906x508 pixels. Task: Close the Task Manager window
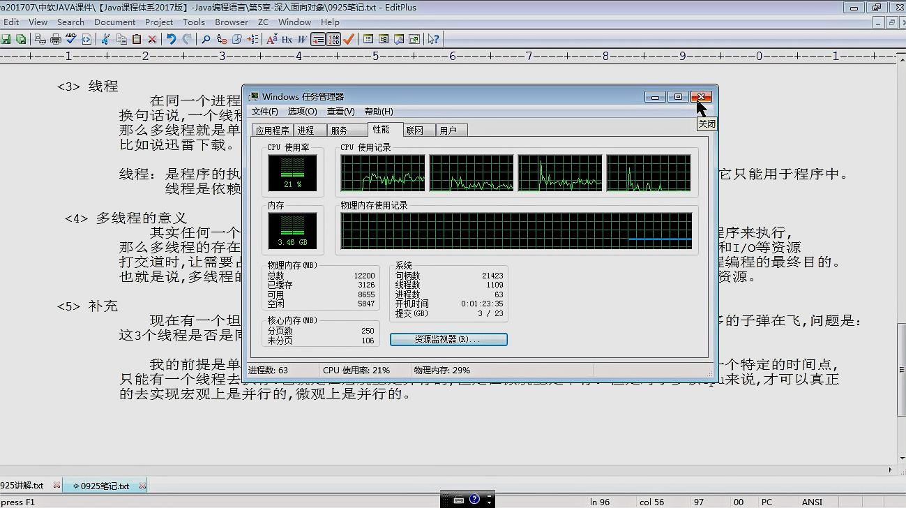coord(701,97)
